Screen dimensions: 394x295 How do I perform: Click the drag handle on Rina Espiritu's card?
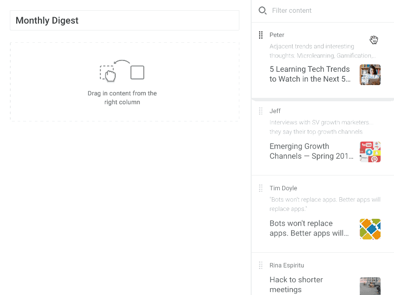click(x=261, y=265)
